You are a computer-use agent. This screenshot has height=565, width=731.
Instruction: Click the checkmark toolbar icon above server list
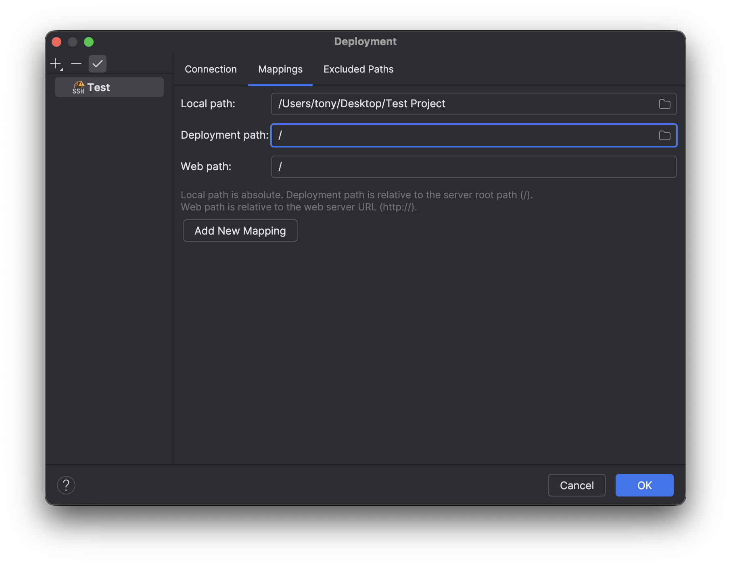pos(97,63)
